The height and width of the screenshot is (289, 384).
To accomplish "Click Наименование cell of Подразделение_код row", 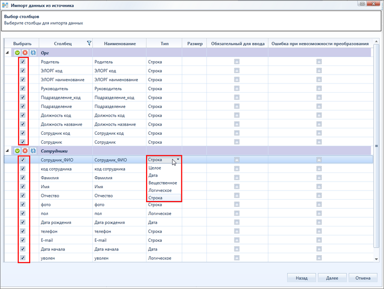I will [120, 97].
